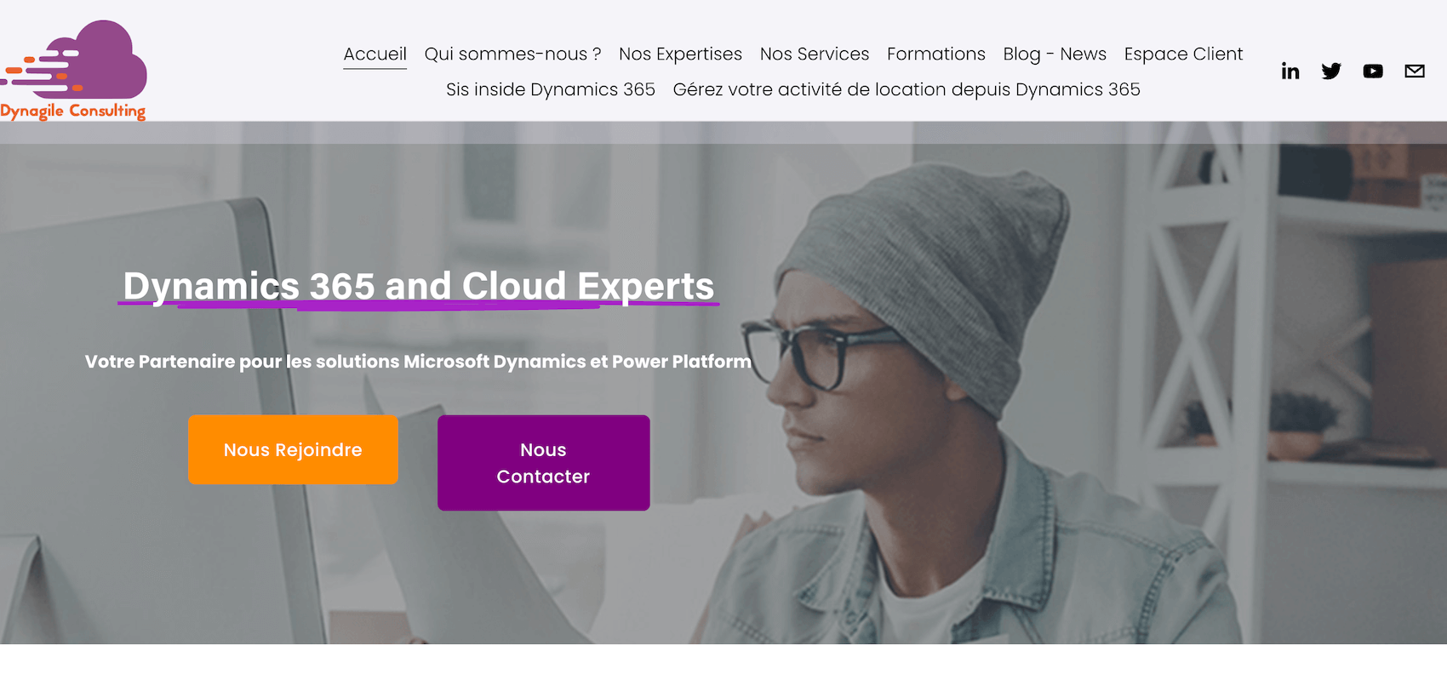Open Espace Client link
The image size is (1447, 691).
click(x=1184, y=54)
